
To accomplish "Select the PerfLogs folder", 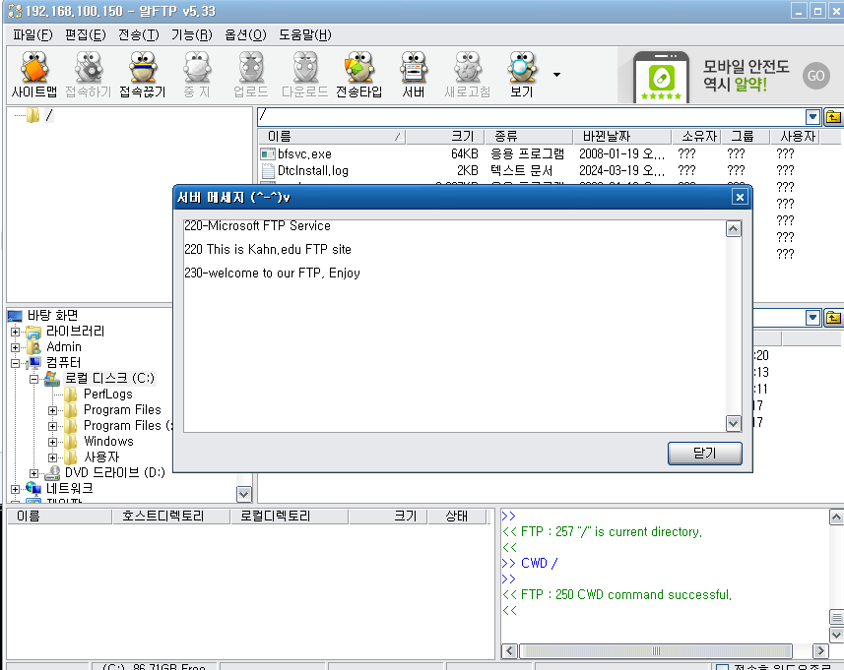I will point(107,394).
